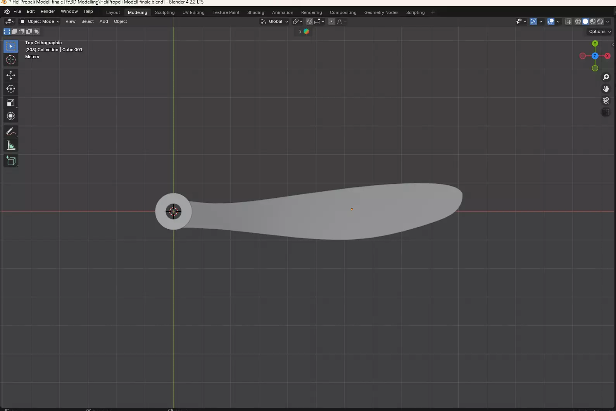Screen dimensions: 616x411
Task: Open the Global transform orientation dropdown
Action: (274, 21)
